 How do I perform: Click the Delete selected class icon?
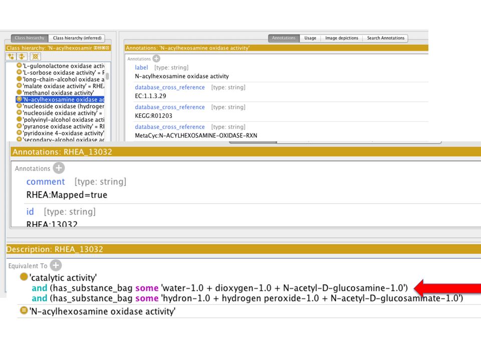tap(35, 57)
